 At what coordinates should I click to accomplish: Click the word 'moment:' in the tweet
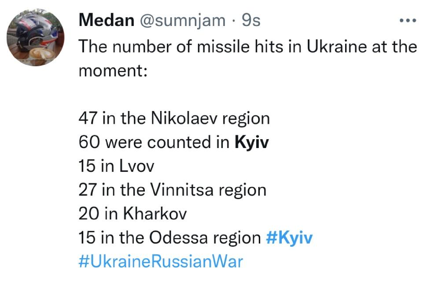pos(113,71)
